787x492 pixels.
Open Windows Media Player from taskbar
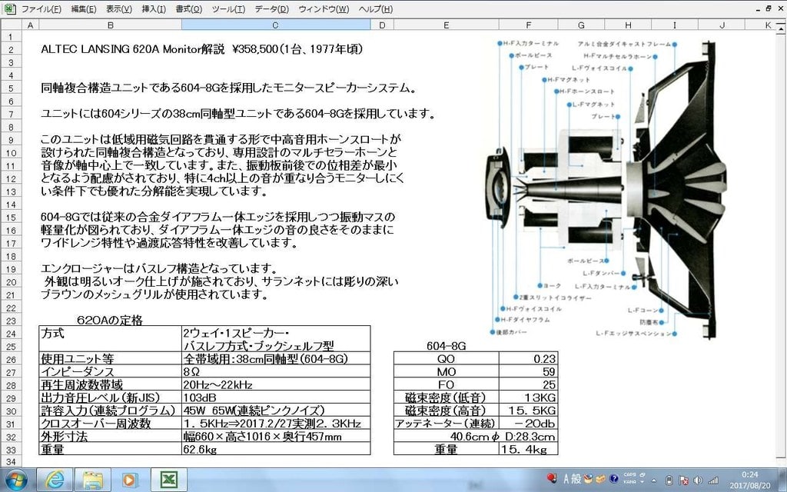(129, 480)
